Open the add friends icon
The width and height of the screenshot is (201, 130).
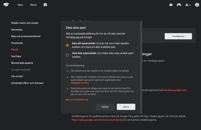188,5
